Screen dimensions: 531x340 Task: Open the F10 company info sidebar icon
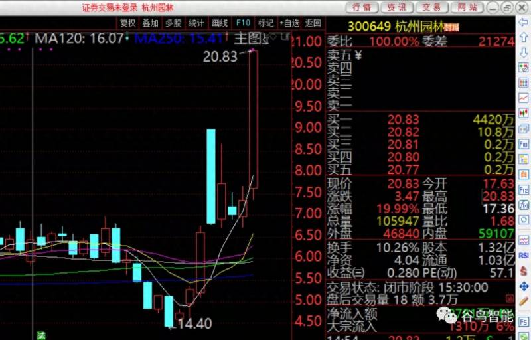524,144
